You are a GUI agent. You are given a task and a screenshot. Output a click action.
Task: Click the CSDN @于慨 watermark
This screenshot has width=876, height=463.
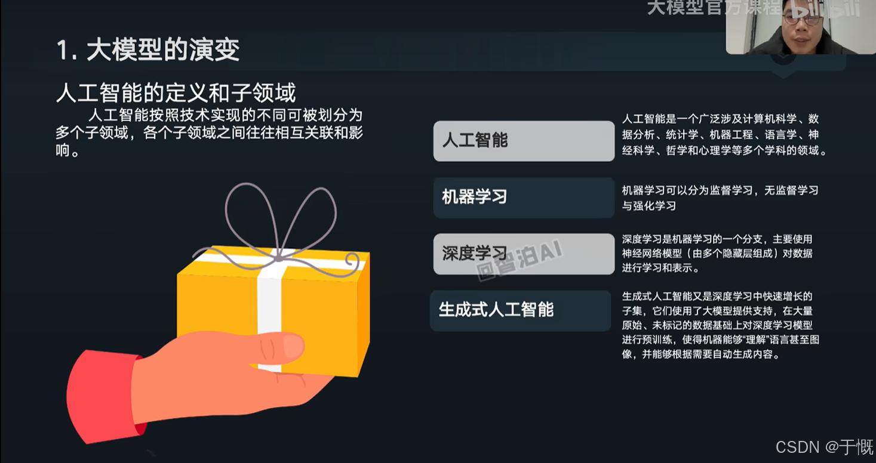point(824,447)
